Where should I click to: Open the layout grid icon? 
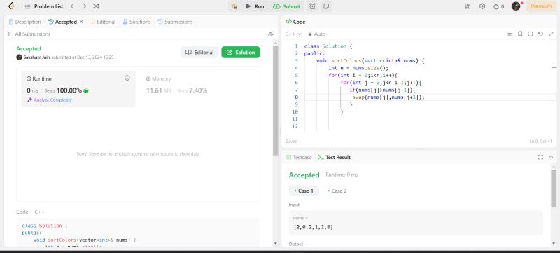click(x=468, y=6)
